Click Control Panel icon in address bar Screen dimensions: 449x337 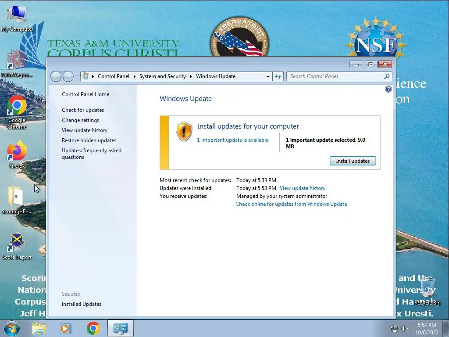click(x=85, y=76)
